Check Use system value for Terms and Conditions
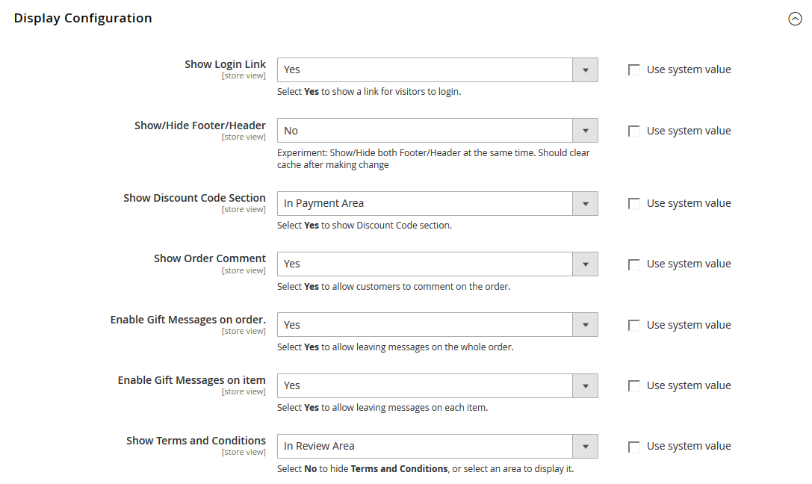 (634, 447)
